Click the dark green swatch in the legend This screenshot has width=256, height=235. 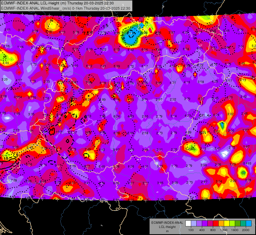point(238,224)
